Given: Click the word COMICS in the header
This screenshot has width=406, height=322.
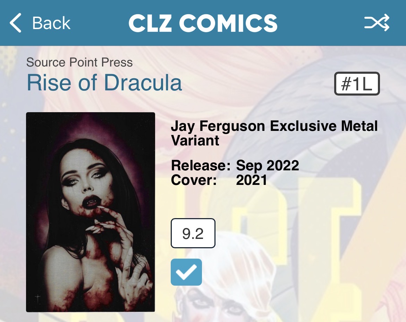Looking at the screenshot, I should [228, 23].
